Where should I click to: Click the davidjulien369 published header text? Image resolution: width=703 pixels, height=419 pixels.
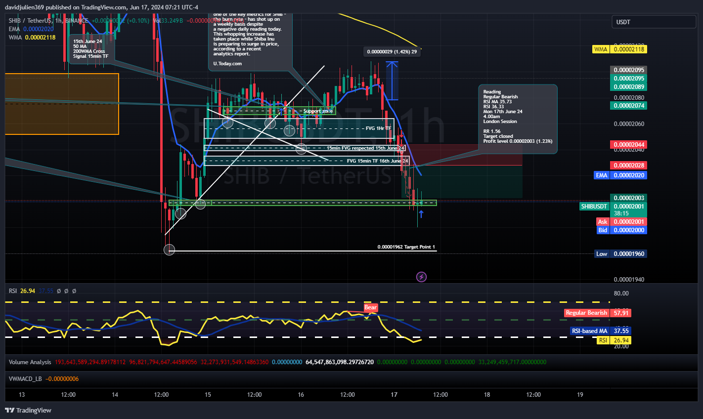tap(101, 7)
